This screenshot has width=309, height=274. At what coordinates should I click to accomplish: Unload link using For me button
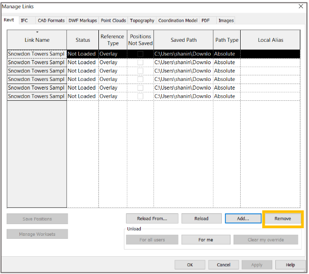point(205,240)
